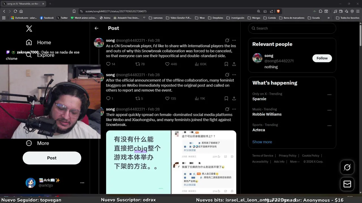The height and width of the screenshot is (203, 362).
Task: Repost the first tweet with 78 reposts
Action: click(140, 64)
